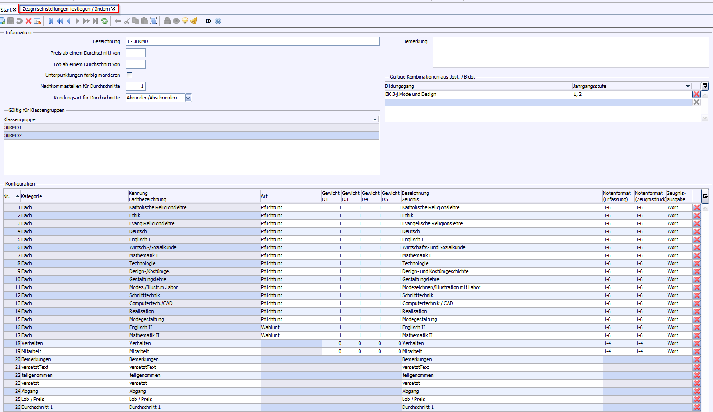Jump to first record with toolbar arrow
The image size is (713, 412).
pos(51,21)
